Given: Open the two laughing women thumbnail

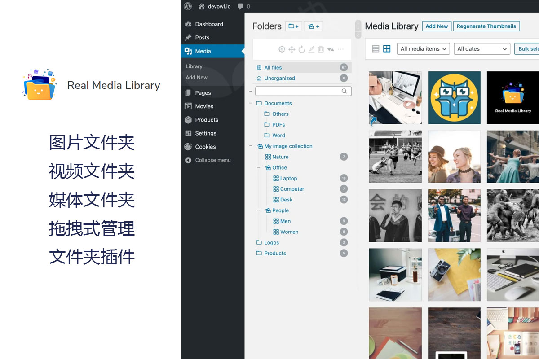Looking at the screenshot, I should coord(454,157).
